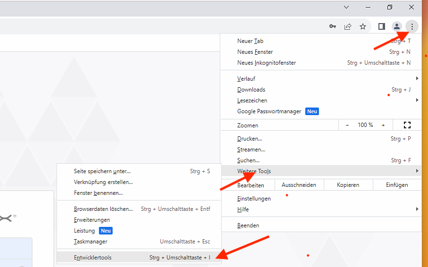This screenshot has height=267, width=428.
Task: Open the password key icon
Action: click(333, 26)
